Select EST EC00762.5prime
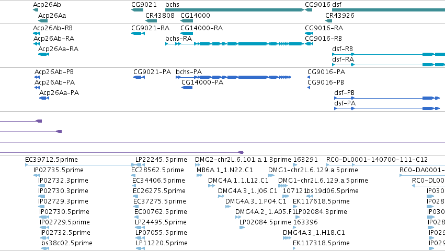This screenshot has width=445, height=251. pos(161,212)
